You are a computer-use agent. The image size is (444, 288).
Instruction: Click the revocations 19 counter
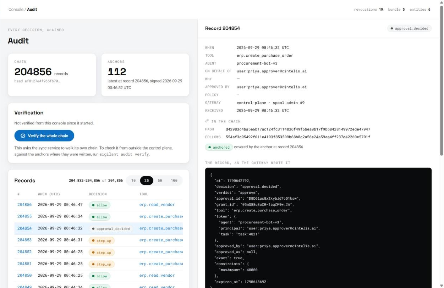[368, 10]
